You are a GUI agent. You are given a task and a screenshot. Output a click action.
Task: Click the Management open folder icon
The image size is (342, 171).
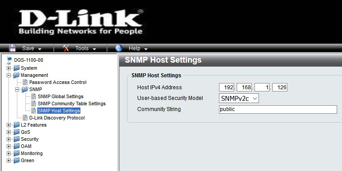[x=16, y=75]
